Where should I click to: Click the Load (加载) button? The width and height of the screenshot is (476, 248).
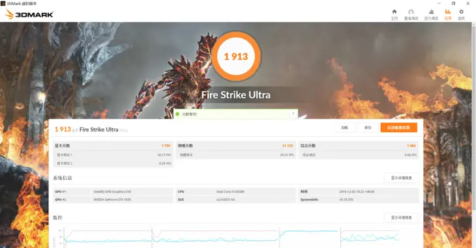click(x=344, y=128)
